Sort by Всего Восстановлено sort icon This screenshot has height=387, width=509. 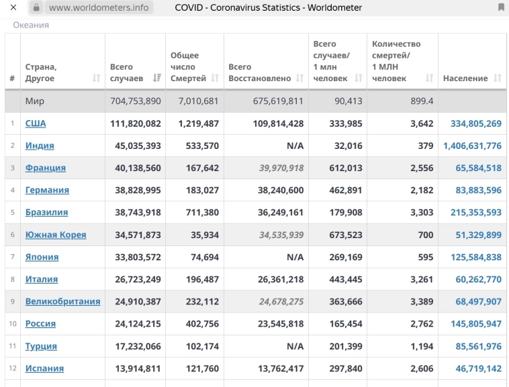pyautogui.click(x=299, y=78)
